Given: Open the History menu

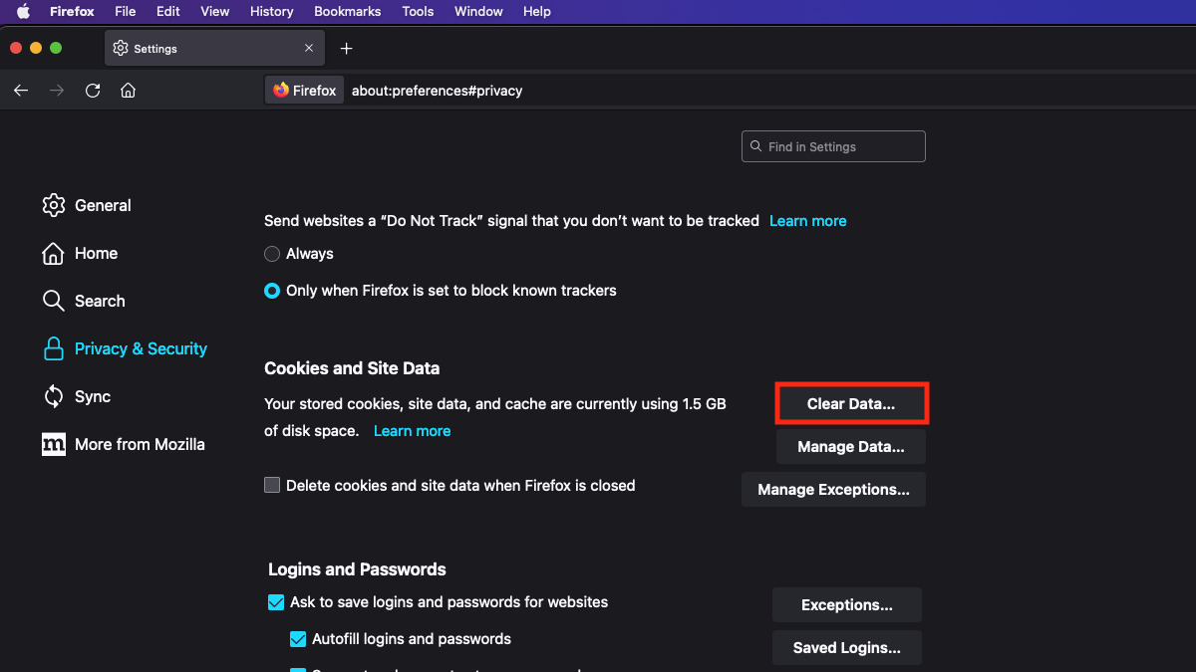Looking at the screenshot, I should tap(271, 12).
